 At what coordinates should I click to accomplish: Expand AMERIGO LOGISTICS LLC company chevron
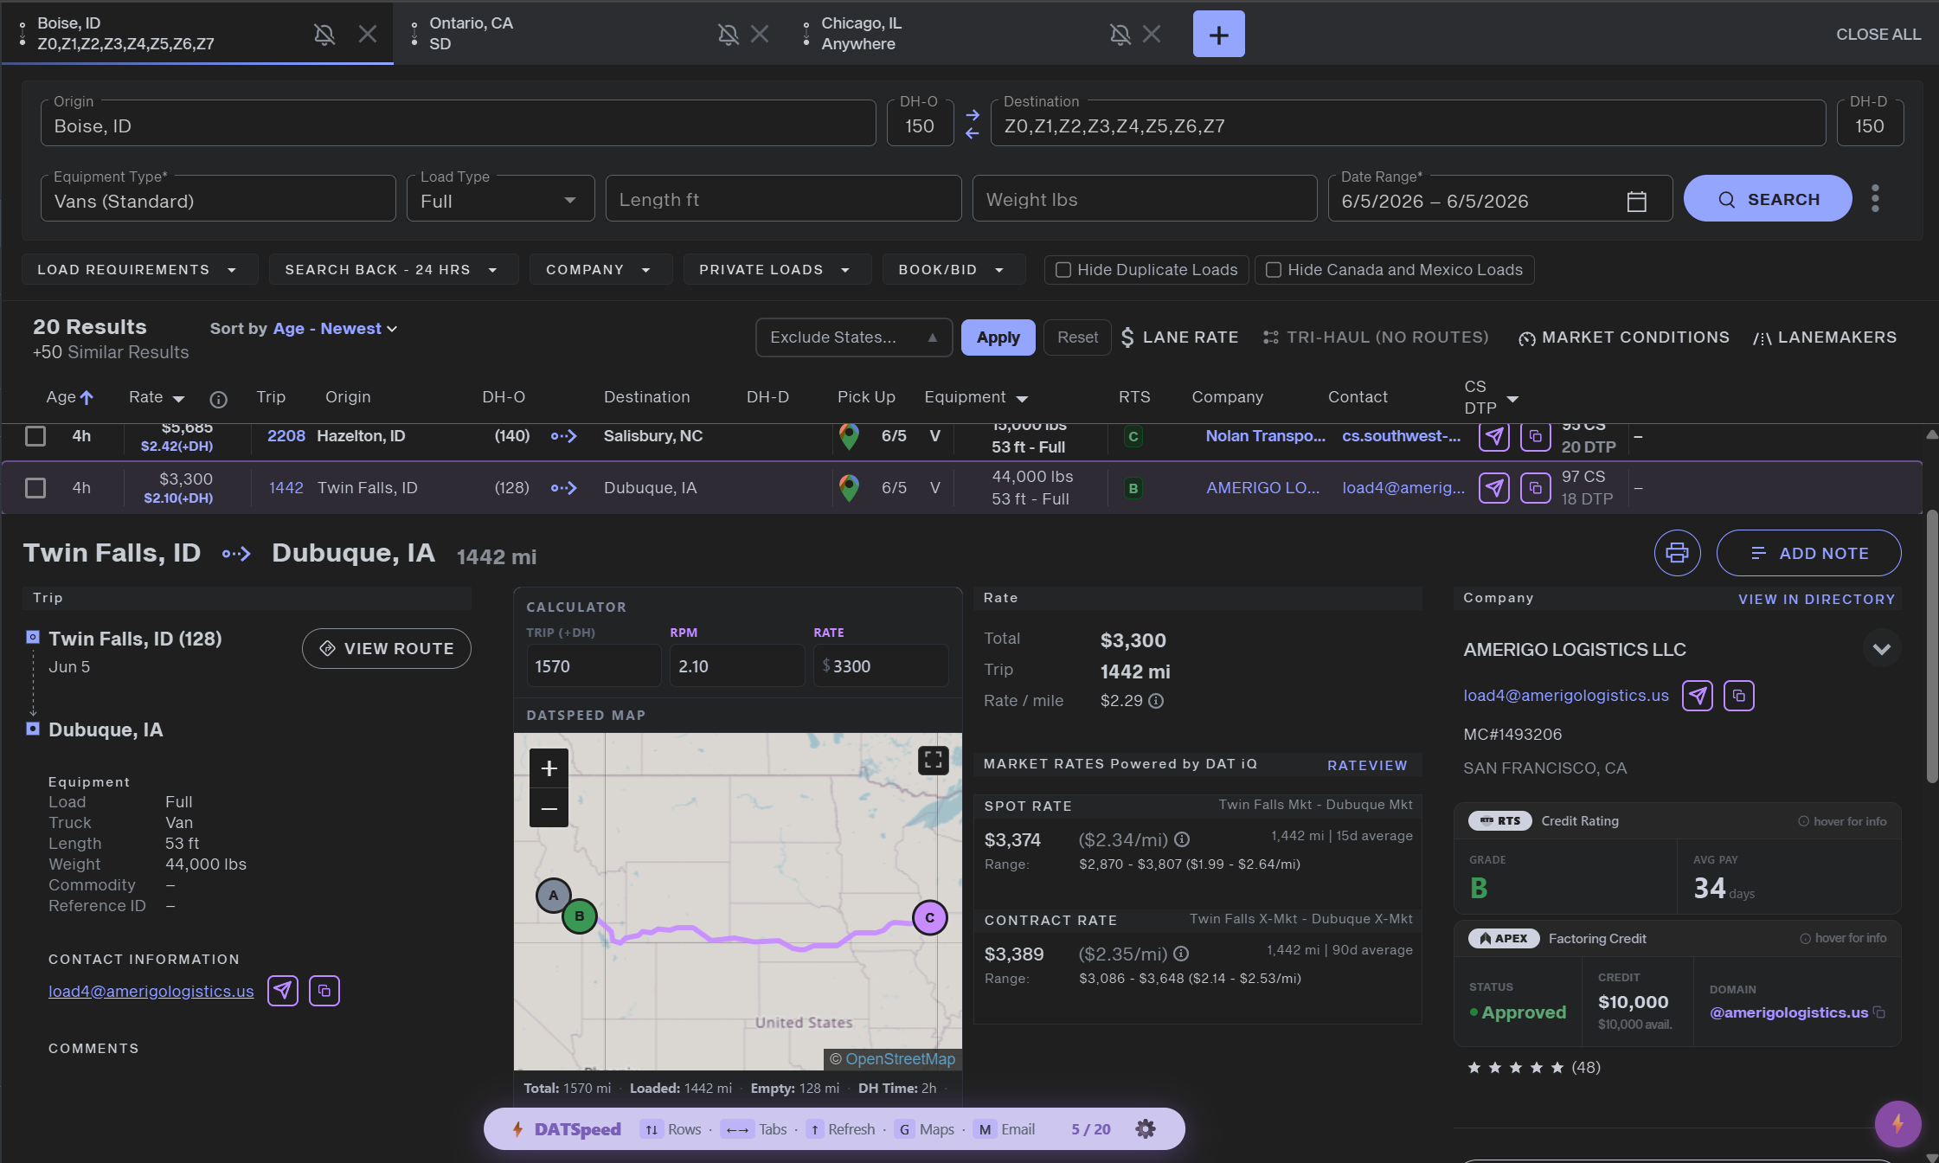pyautogui.click(x=1881, y=649)
